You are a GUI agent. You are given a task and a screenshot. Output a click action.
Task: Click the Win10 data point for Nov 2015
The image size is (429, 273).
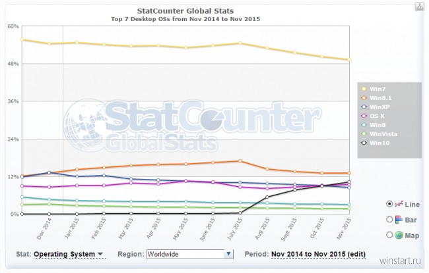(x=349, y=182)
